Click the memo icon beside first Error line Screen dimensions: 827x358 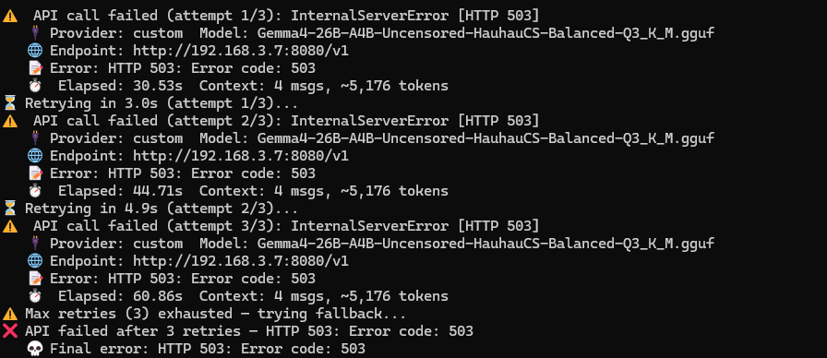click(35, 68)
